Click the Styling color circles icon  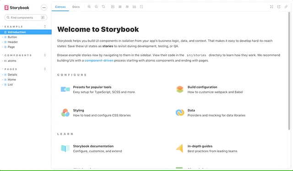click(65, 113)
